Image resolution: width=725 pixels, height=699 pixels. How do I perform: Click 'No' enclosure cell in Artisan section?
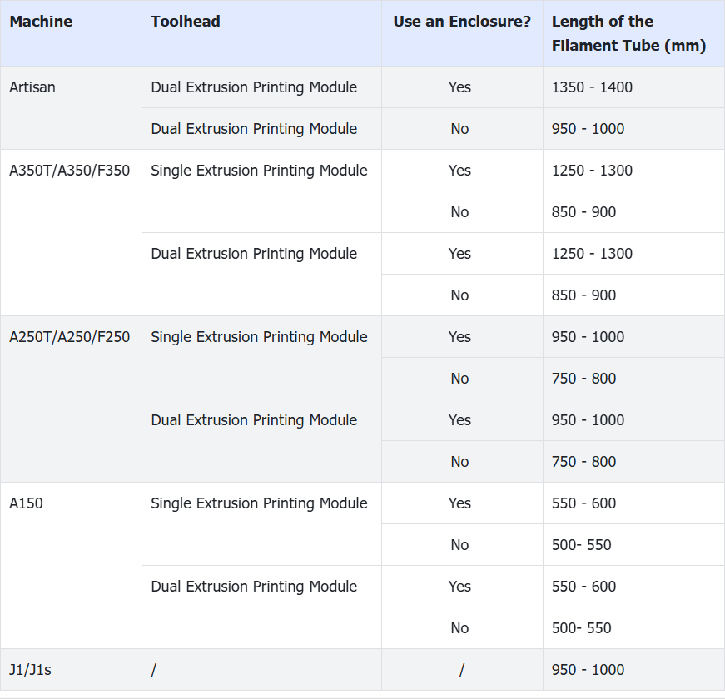coord(459,129)
